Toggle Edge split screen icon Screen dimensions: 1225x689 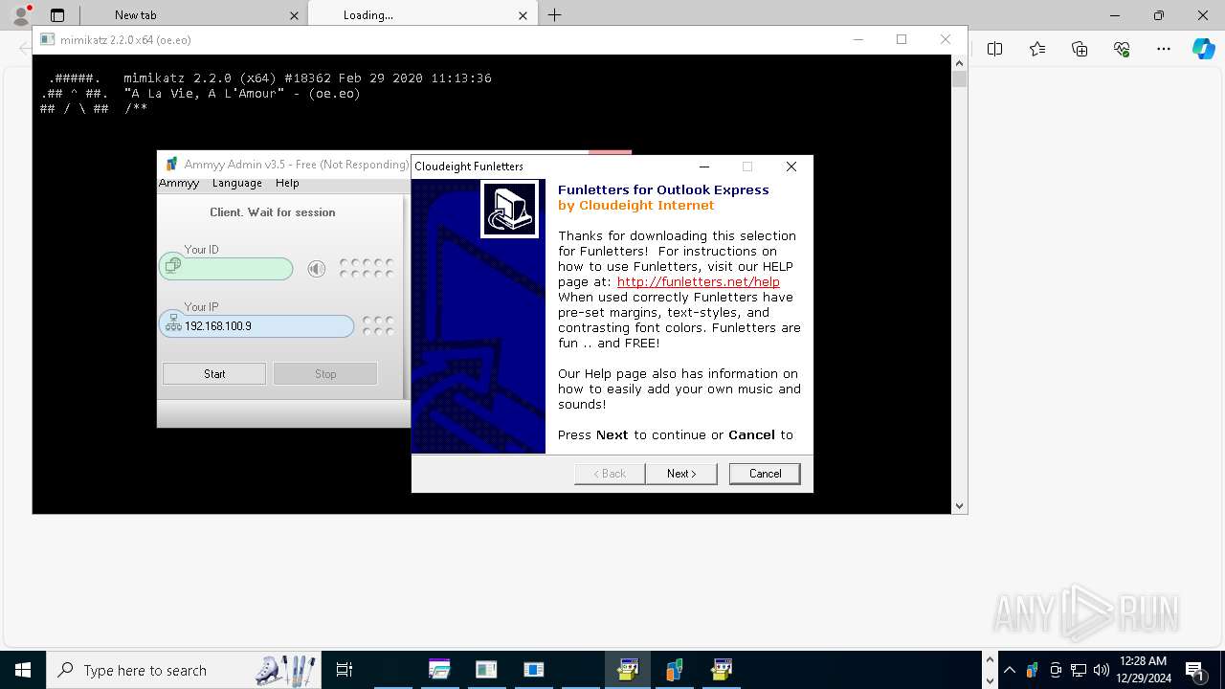[x=995, y=49]
